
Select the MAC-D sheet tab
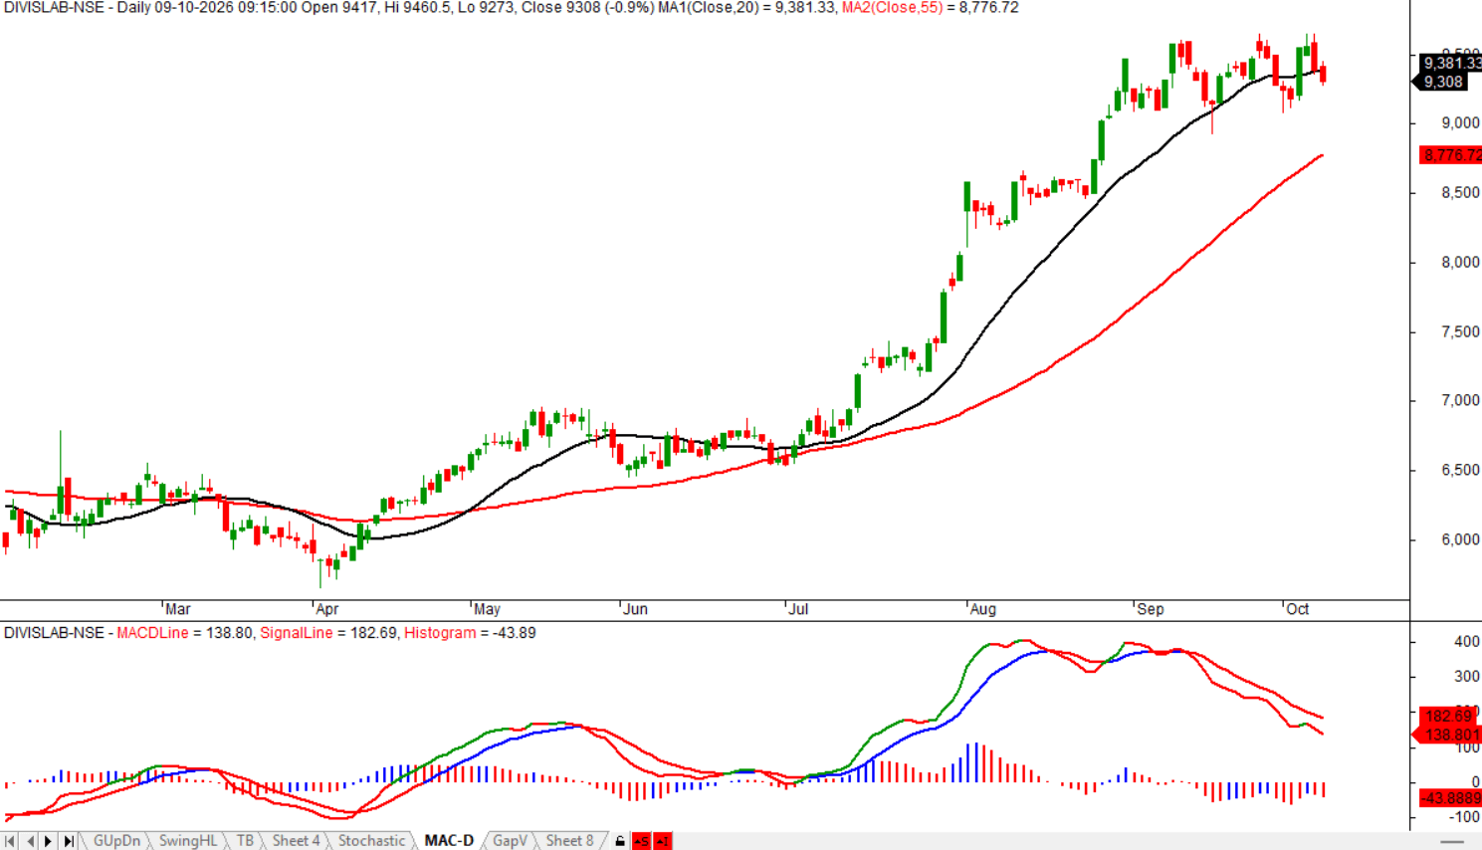(x=449, y=841)
